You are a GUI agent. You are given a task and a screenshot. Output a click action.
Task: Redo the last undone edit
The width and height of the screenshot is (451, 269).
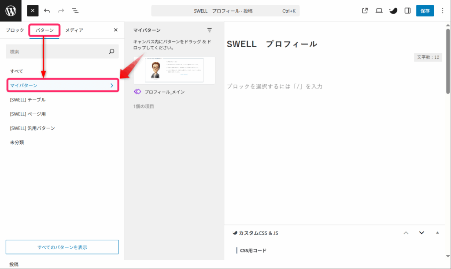61,11
